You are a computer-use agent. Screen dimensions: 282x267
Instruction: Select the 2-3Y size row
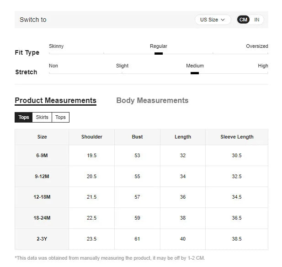tap(42, 239)
